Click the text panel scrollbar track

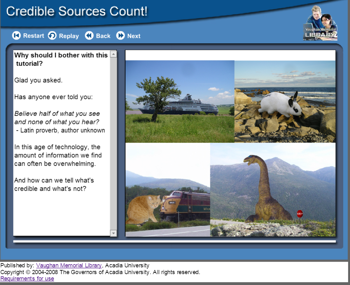coord(113,144)
